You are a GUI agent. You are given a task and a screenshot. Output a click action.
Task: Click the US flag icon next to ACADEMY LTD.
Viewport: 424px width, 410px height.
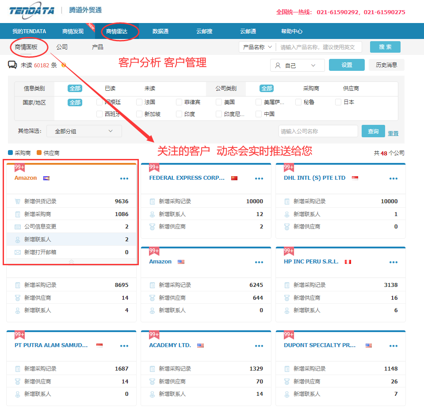(200, 345)
